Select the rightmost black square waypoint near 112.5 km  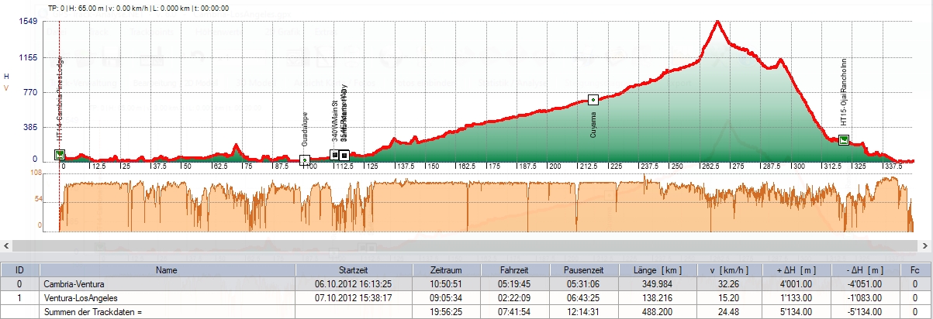[x=344, y=156]
